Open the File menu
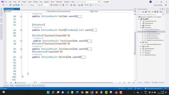Screen dimensions: 169x95 coord(6,2)
